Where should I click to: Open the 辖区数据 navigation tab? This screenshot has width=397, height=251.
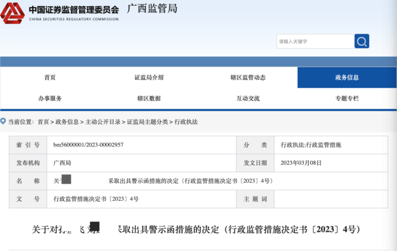point(149,98)
